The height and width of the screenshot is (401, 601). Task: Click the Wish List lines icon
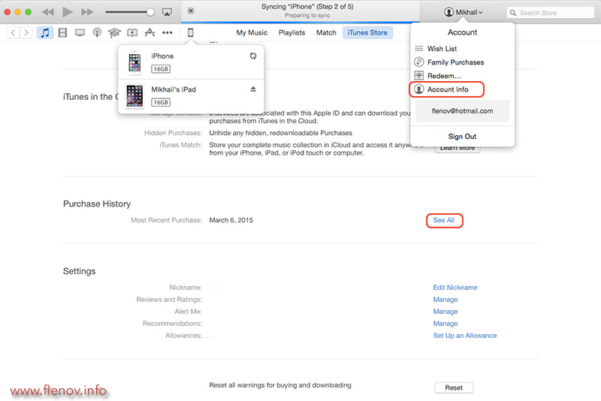pyautogui.click(x=419, y=49)
